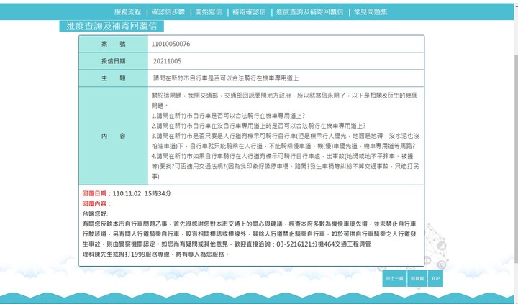Screen dimensions: 518x304
Task: Click the 內容 label cell
Action: pyautogui.click(x=114, y=136)
